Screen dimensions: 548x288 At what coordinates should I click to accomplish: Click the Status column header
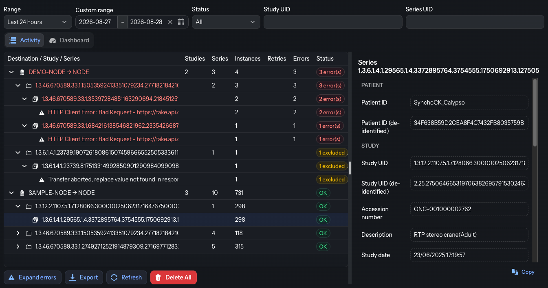325,59
